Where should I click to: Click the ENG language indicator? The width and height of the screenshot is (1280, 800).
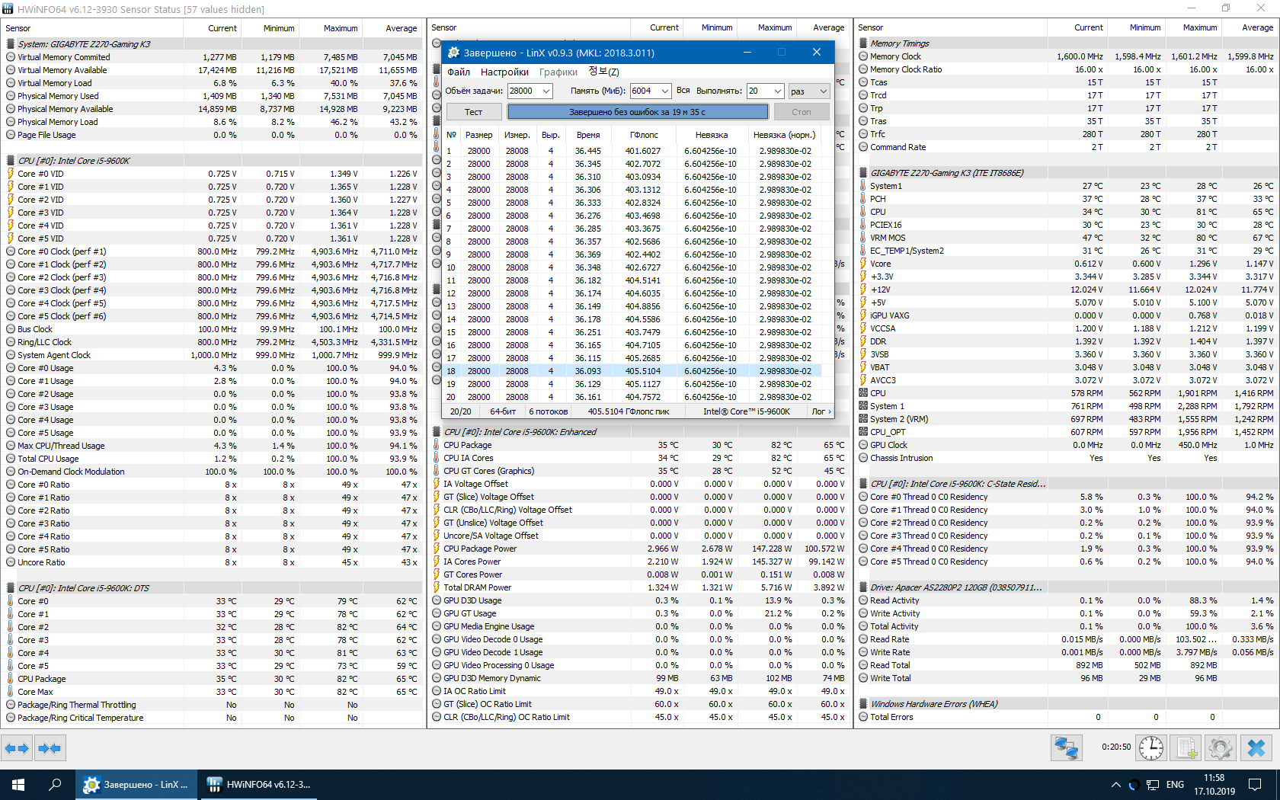coord(1176,785)
